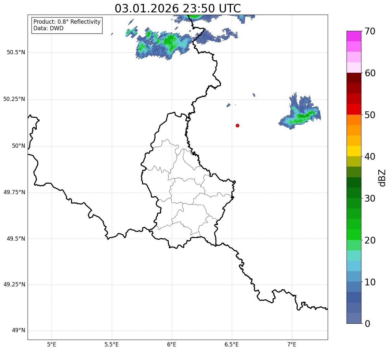
Task: Click the dark red 60 dBZ colorbar segment
Action: pyautogui.click(x=354, y=78)
